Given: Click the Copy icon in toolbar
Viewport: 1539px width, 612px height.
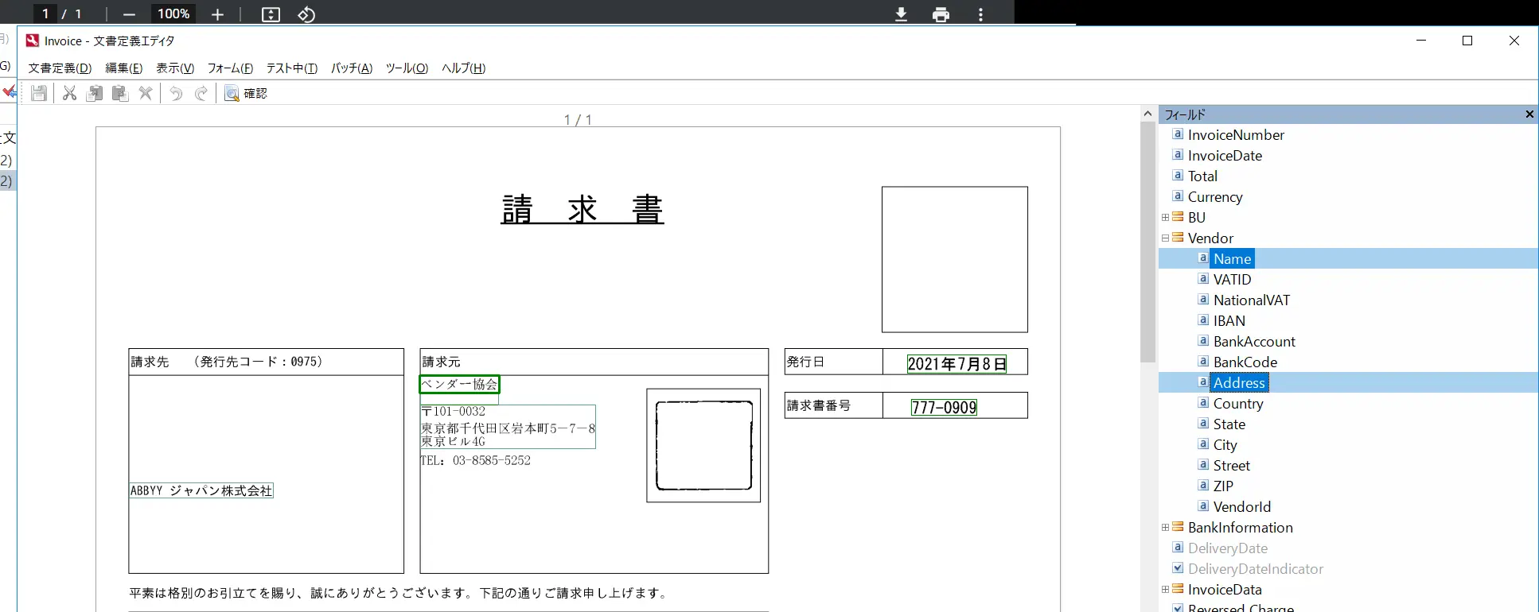Looking at the screenshot, I should pyautogui.click(x=95, y=93).
